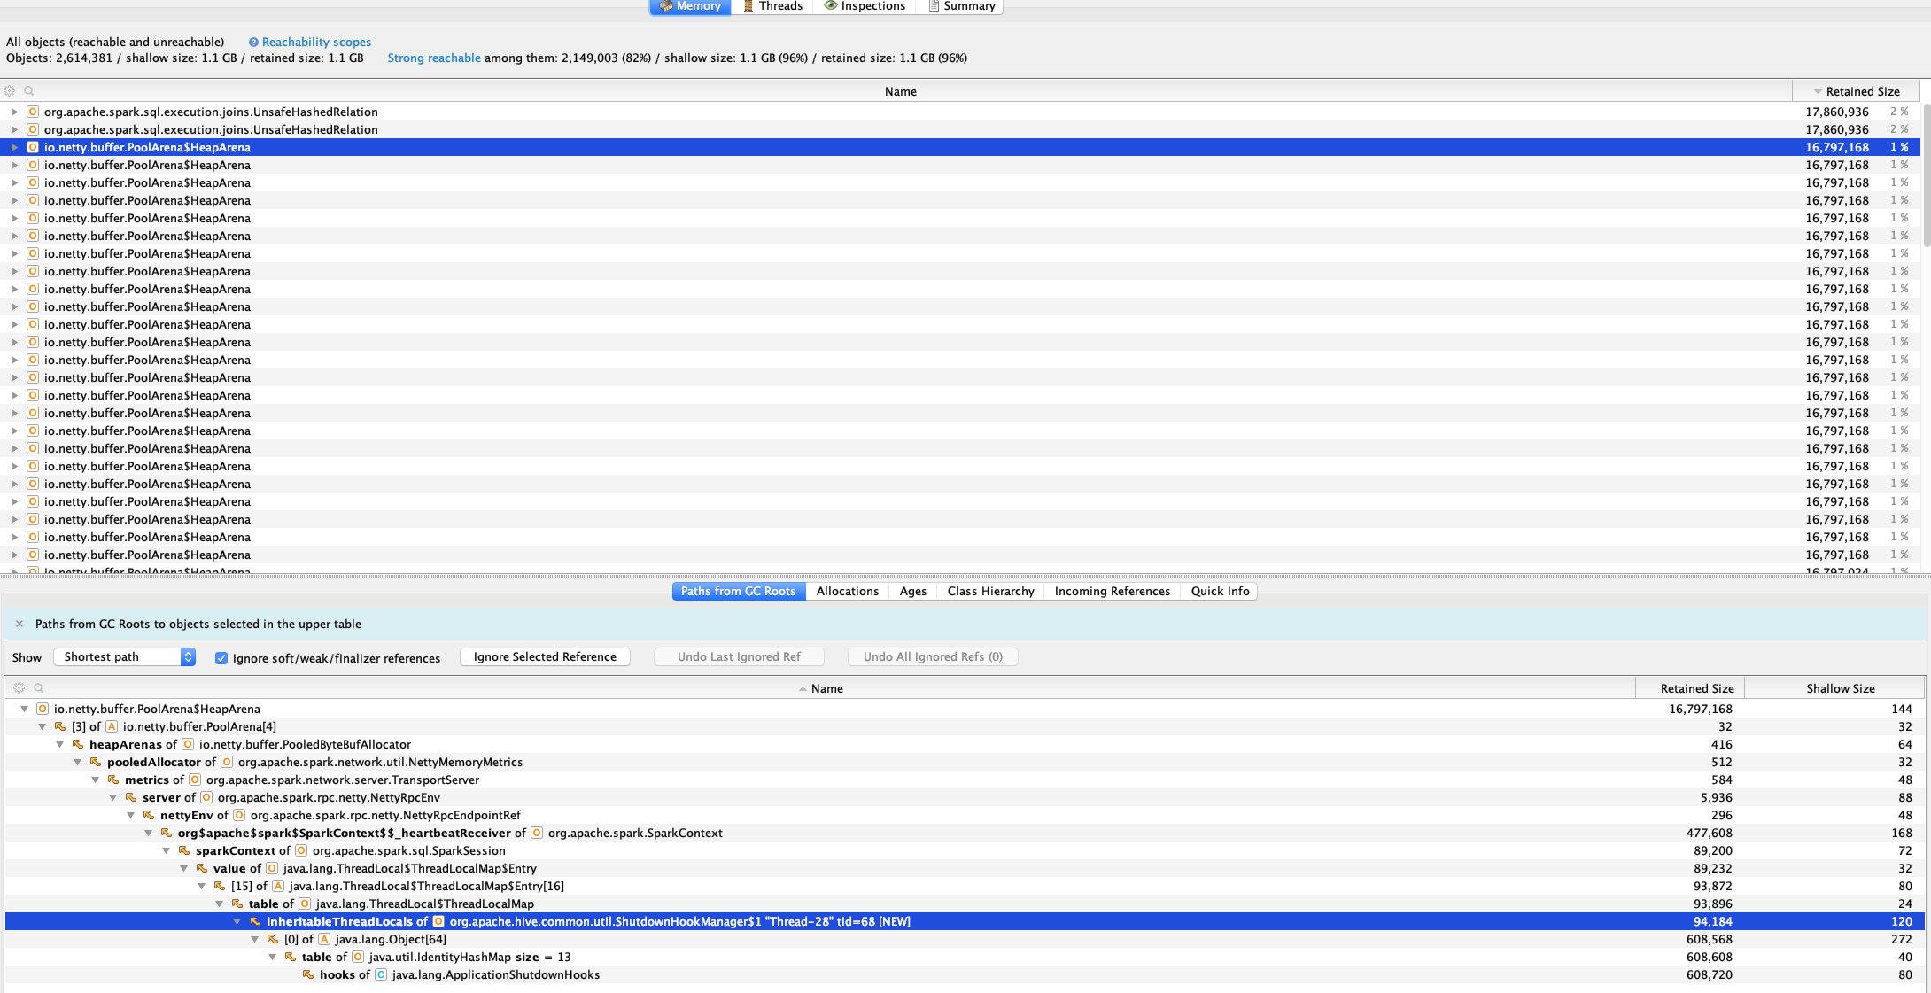Screen dimensions: 1931x993
Task: Expand the selected PoolArena$HeapArena row
Action: pos(14,147)
